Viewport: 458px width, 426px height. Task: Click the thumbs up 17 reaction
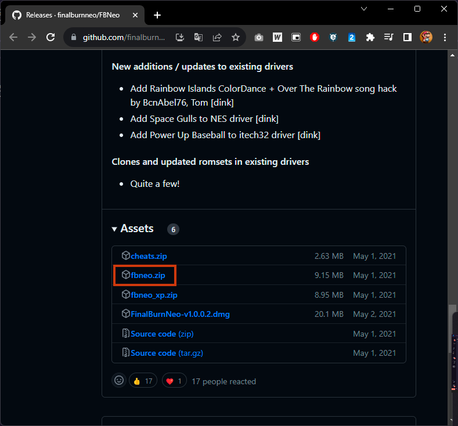(143, 381)
